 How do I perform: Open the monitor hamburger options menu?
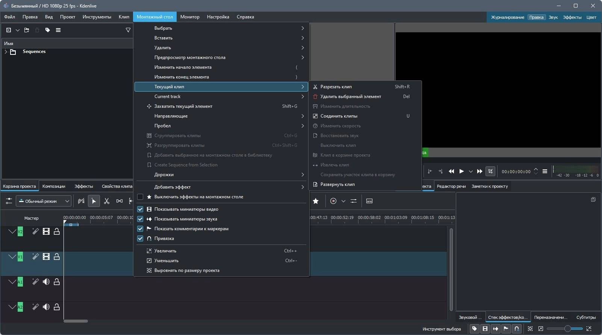coord(545,171)
